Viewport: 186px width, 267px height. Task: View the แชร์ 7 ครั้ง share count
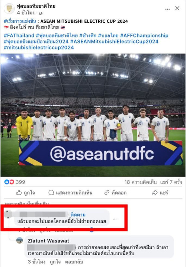click(x=171, y=182)
